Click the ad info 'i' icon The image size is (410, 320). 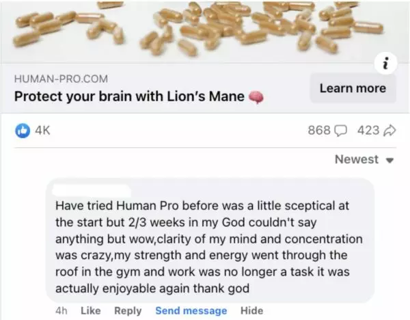(x=385, y=64)
